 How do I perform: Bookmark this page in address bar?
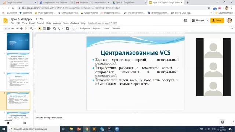[209, 8]
